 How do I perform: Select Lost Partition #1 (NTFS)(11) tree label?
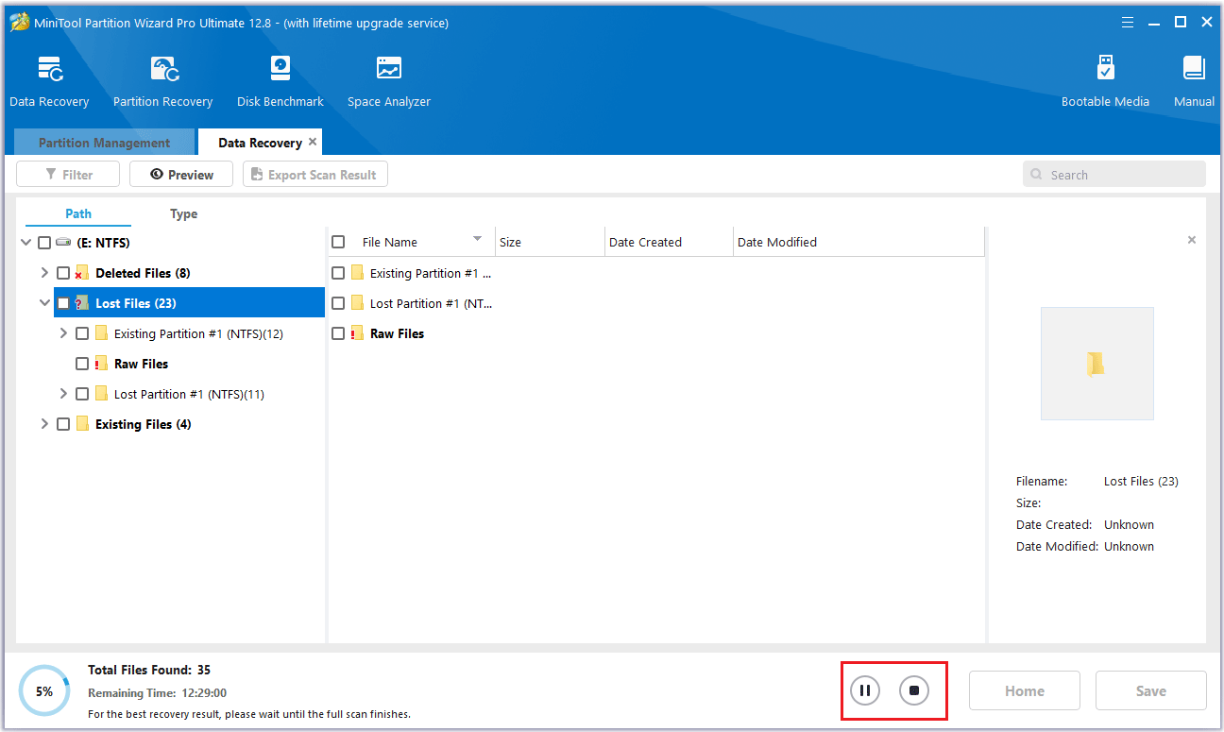coord(189,394)
